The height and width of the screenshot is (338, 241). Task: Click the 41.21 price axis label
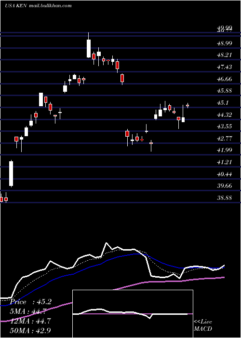[x=225, y=162]
